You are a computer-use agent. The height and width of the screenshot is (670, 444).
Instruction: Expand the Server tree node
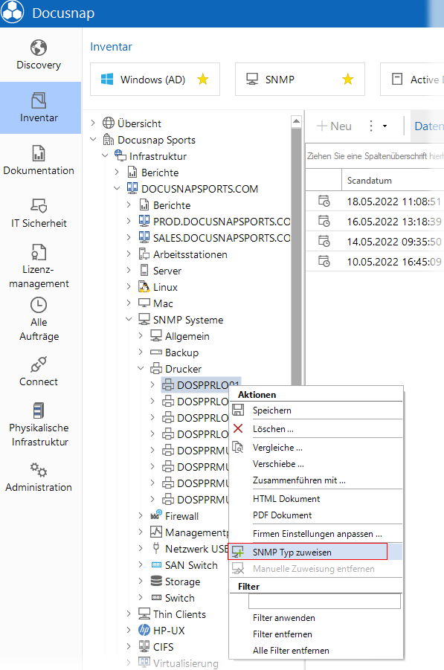(x=129, y=270)
